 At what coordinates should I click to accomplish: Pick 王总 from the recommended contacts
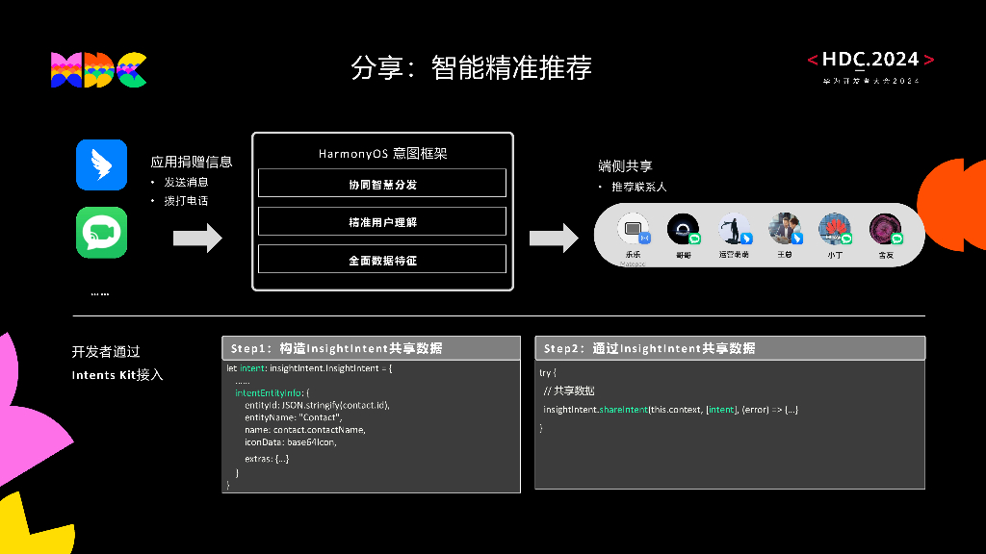pos(783,229)
